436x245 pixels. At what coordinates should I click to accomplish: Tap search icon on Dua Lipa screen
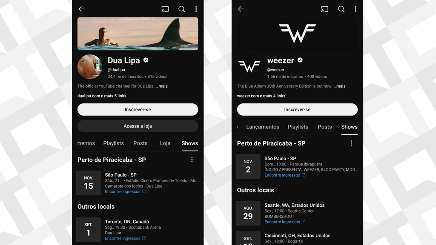[181, 9]
